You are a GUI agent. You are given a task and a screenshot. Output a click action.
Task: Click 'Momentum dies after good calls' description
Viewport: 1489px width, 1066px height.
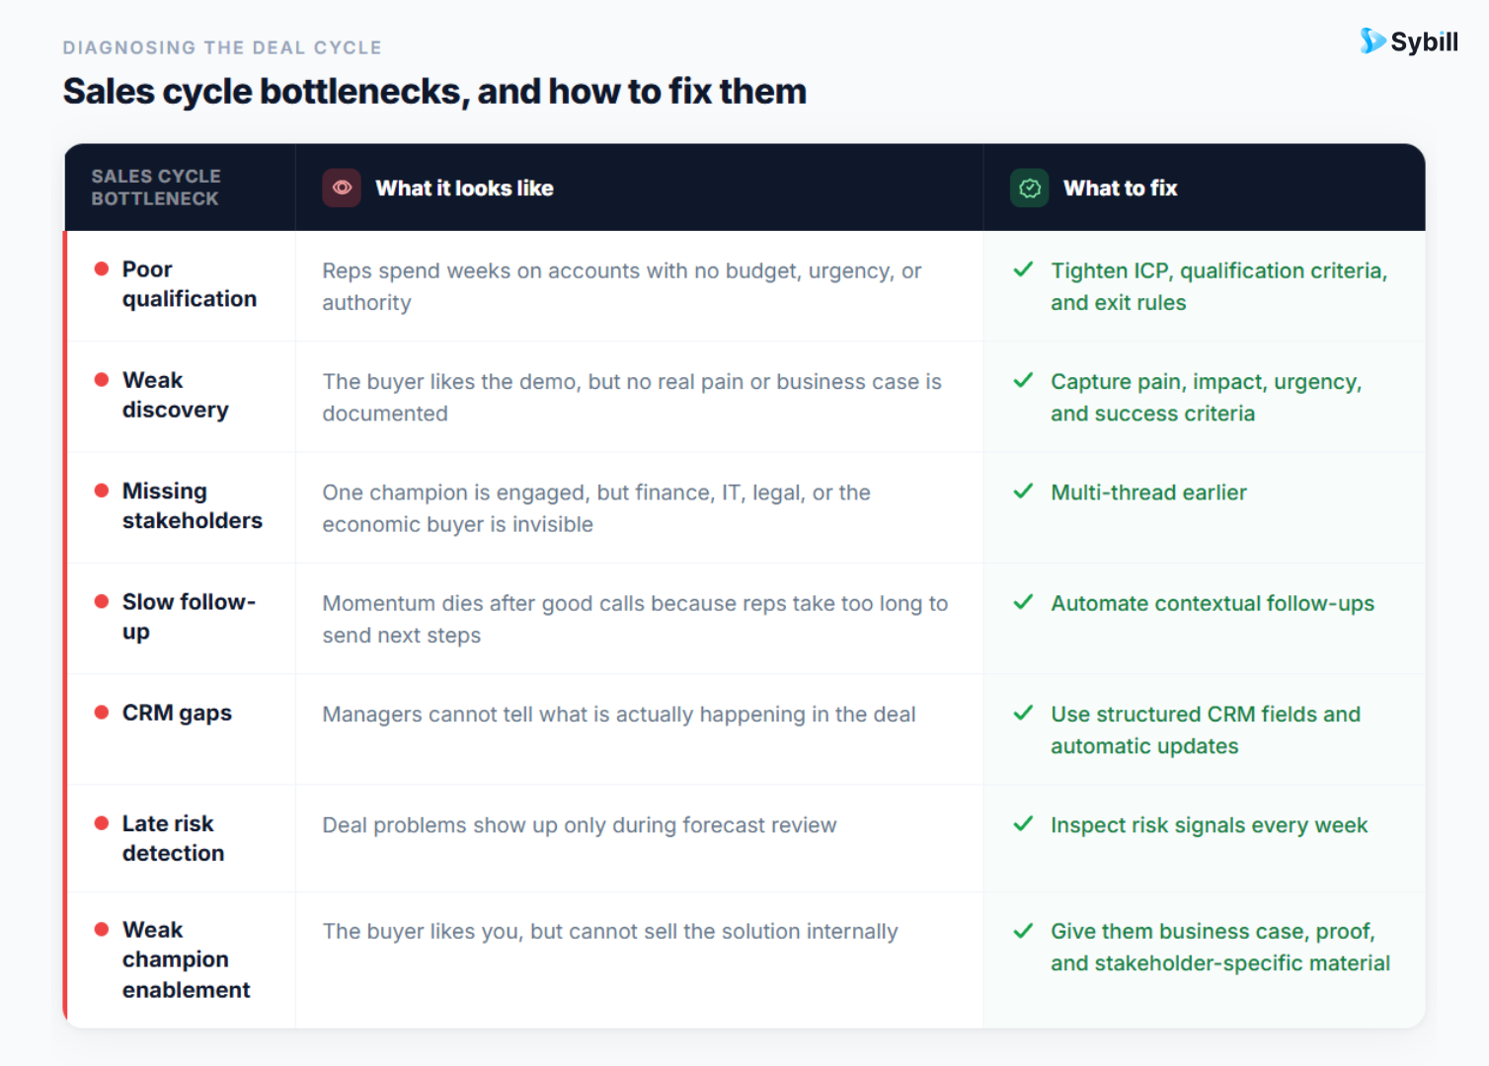click(x=635, y=619)
